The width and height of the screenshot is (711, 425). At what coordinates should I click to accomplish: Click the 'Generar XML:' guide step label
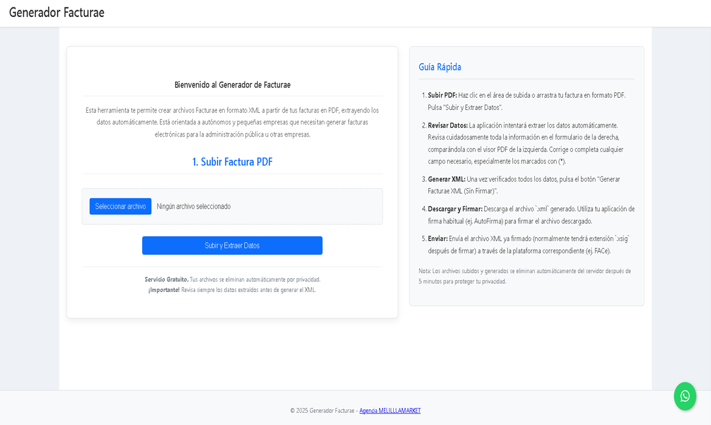446,179
